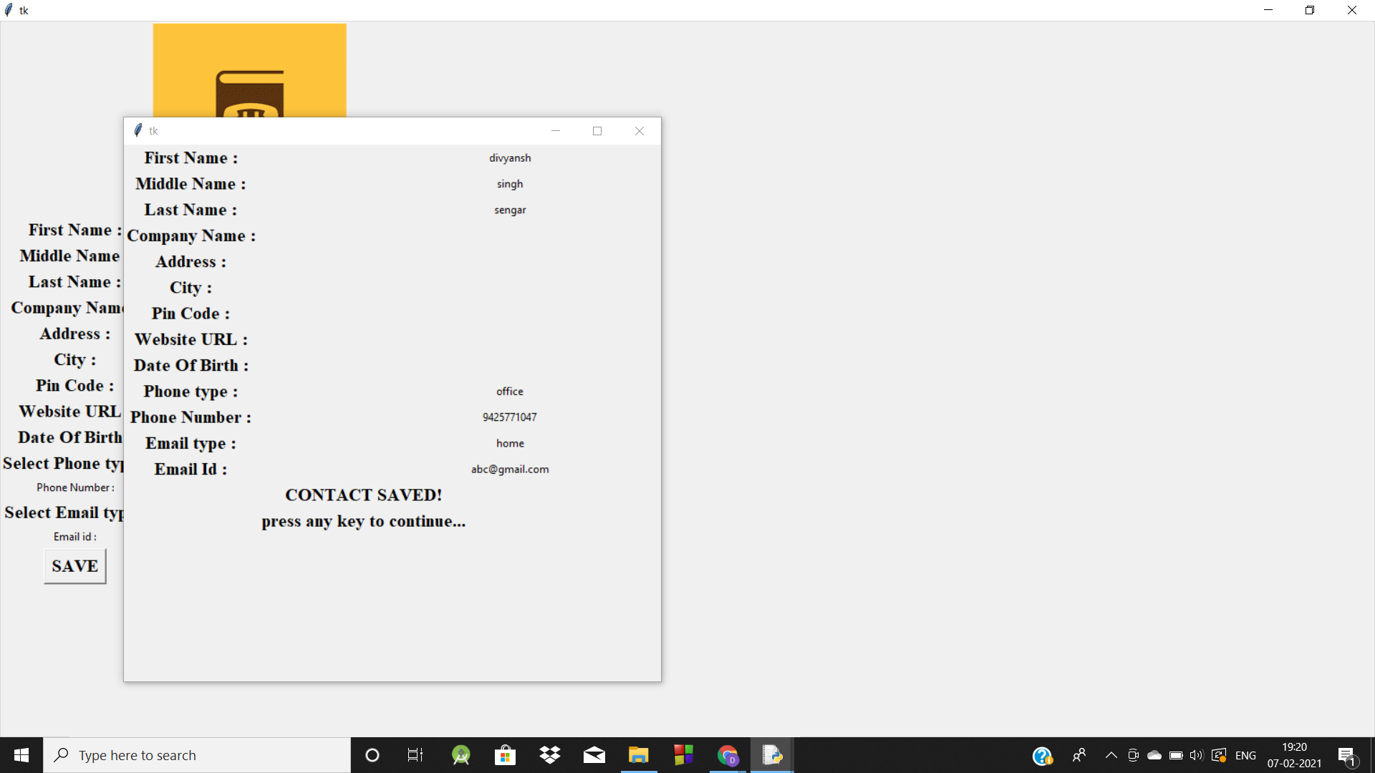
Task: Click the Task View icon
Action: click(x=415, y=755)
